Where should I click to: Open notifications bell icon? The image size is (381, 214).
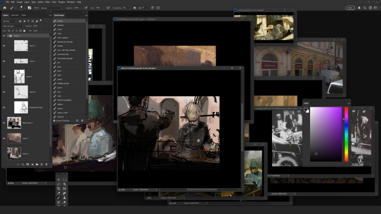[x=359, y=8]
